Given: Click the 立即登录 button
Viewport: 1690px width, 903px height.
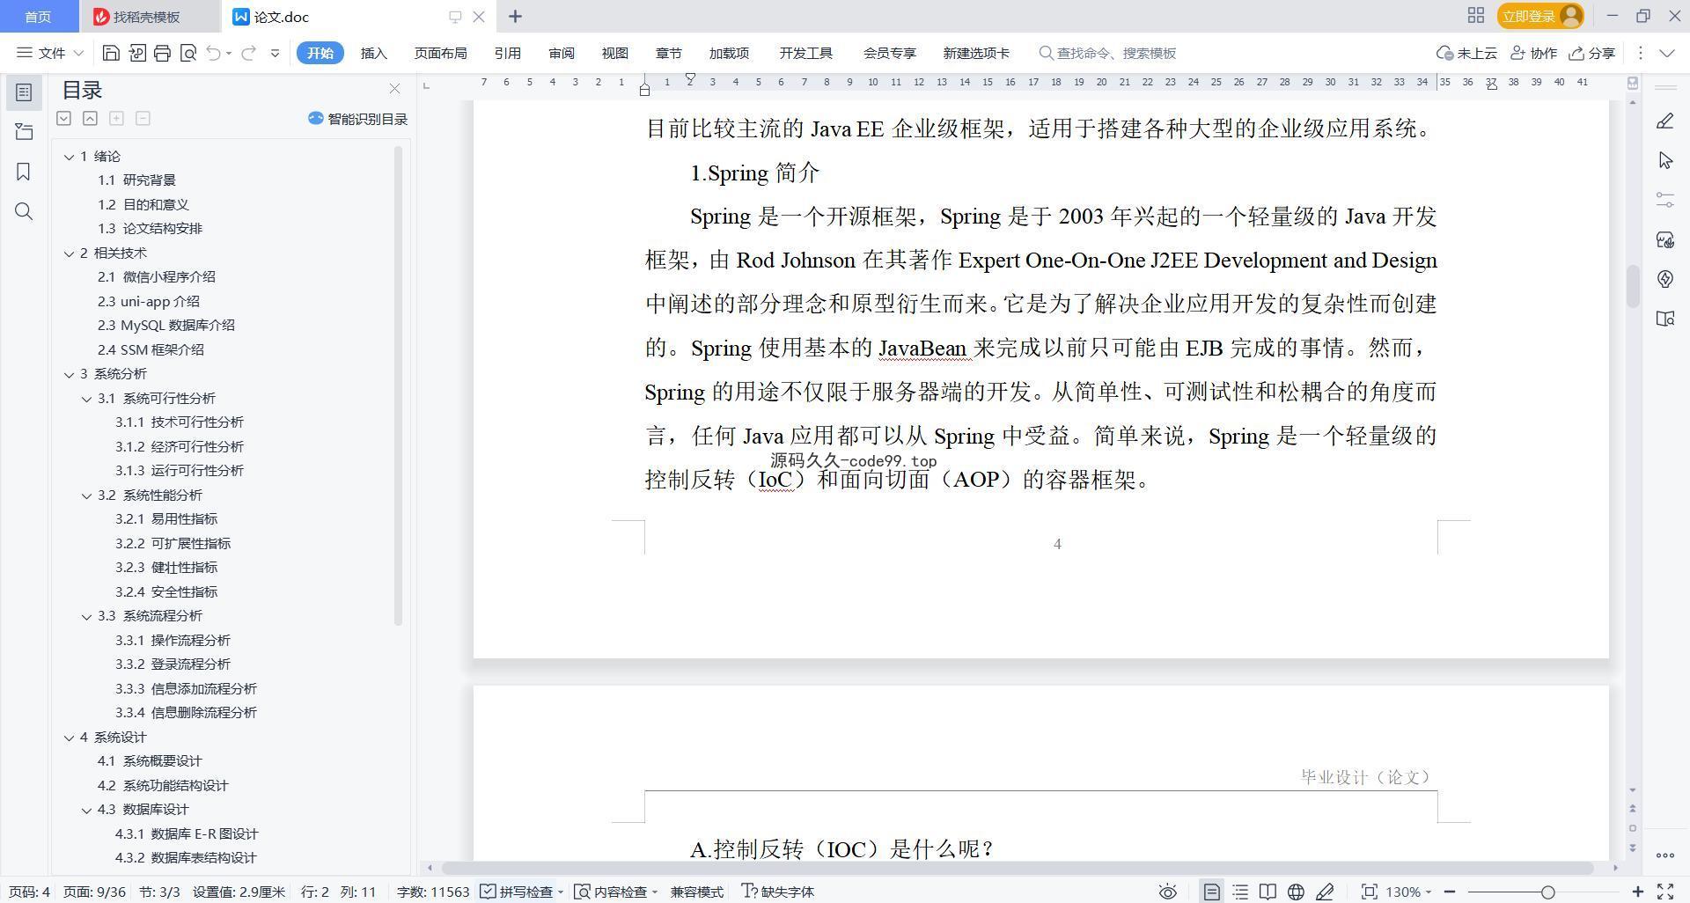Looking at the screenshot, I should (1539, 16).
